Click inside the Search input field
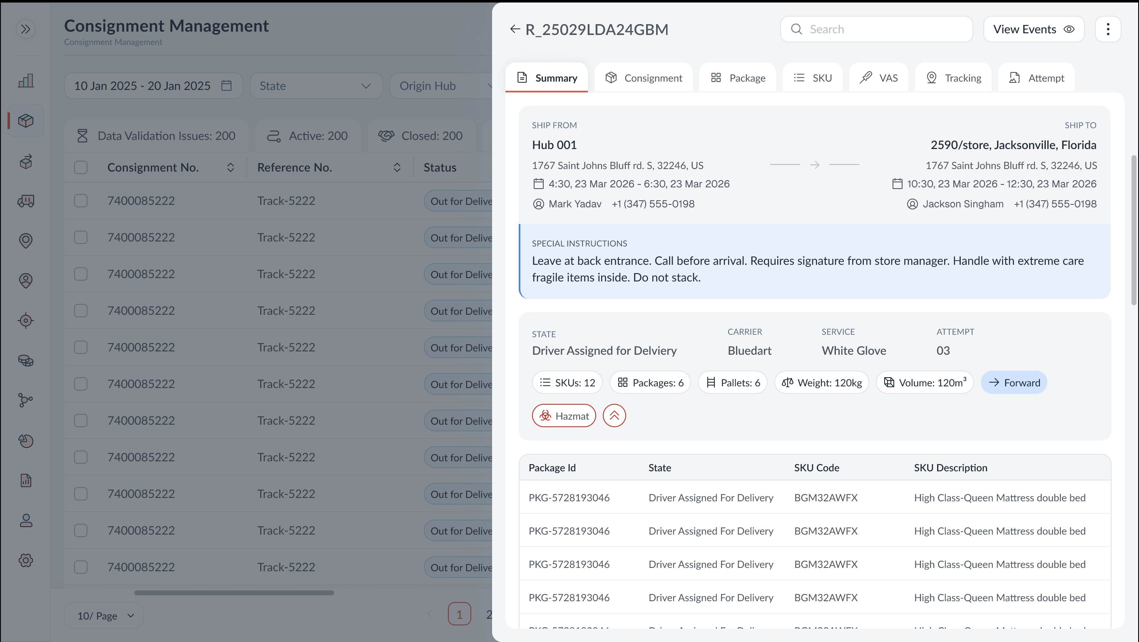 [x=876, y=29]
